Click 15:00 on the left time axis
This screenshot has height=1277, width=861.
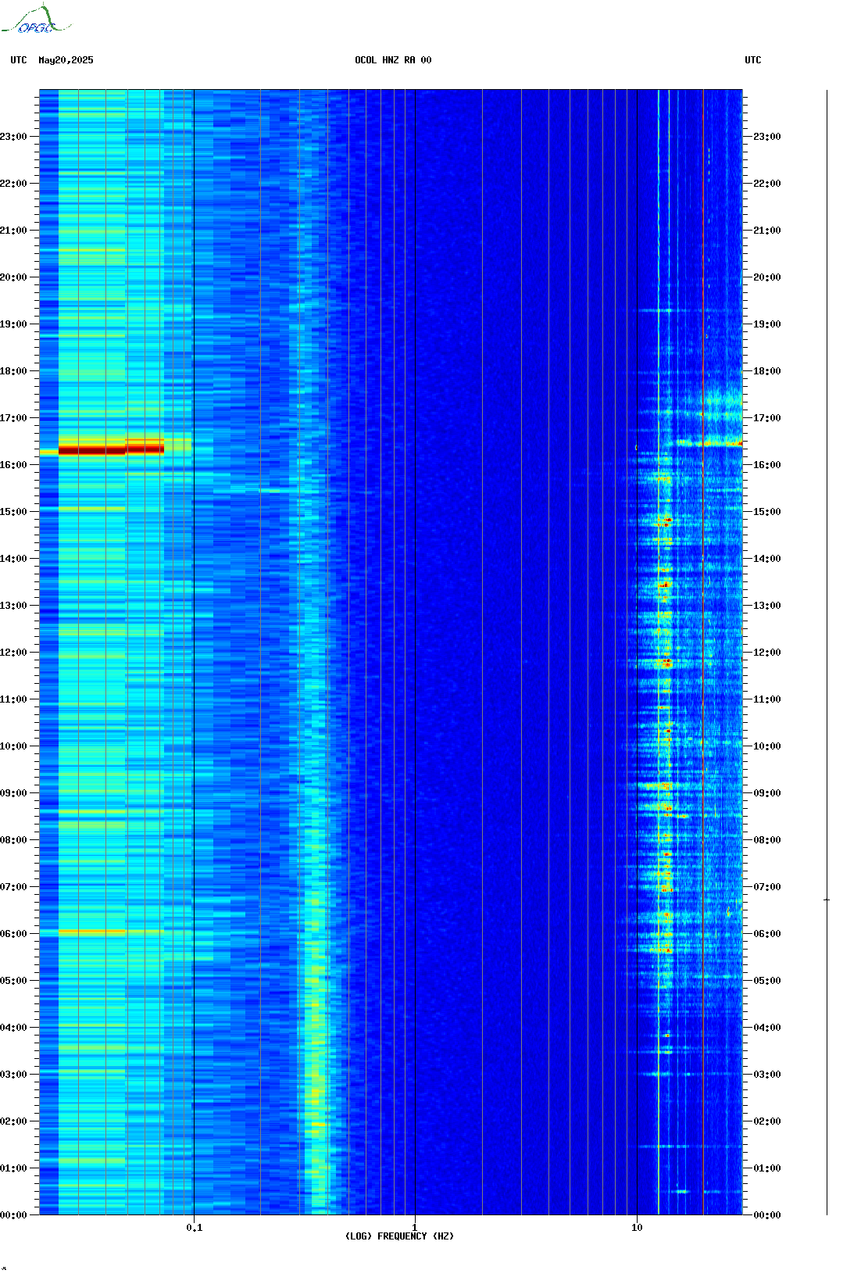pyautogui.click(x=13, y=512)
